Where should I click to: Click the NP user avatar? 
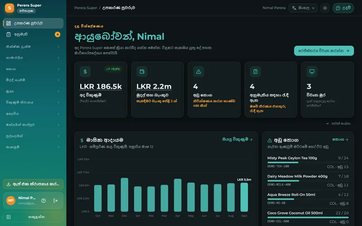point(10,201)
